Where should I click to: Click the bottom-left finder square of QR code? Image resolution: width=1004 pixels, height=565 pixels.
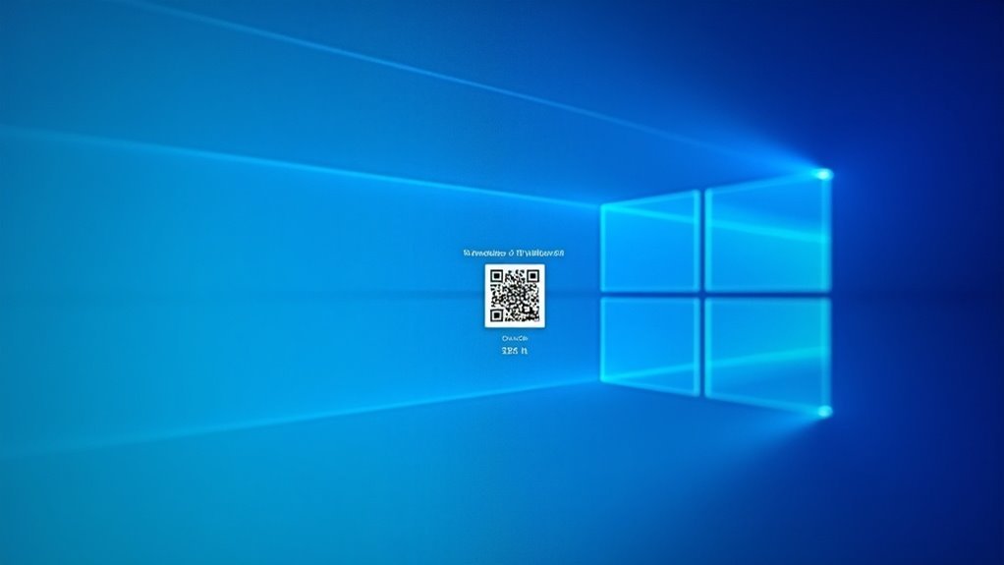tap(496, 314)
